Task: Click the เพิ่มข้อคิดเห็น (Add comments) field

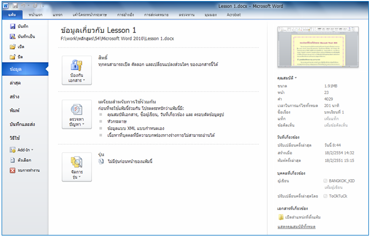Action: [336, 125]
